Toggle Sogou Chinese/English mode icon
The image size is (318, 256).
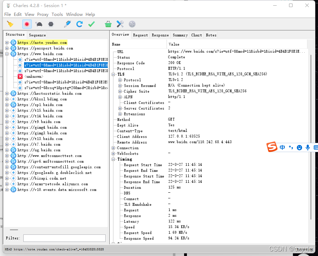[x=282, y=147]
